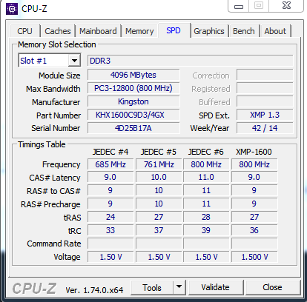The height and width of the screenshot is (302, 307).
Task: Click the Timings Table group label
Action: (x=42, y=144)
